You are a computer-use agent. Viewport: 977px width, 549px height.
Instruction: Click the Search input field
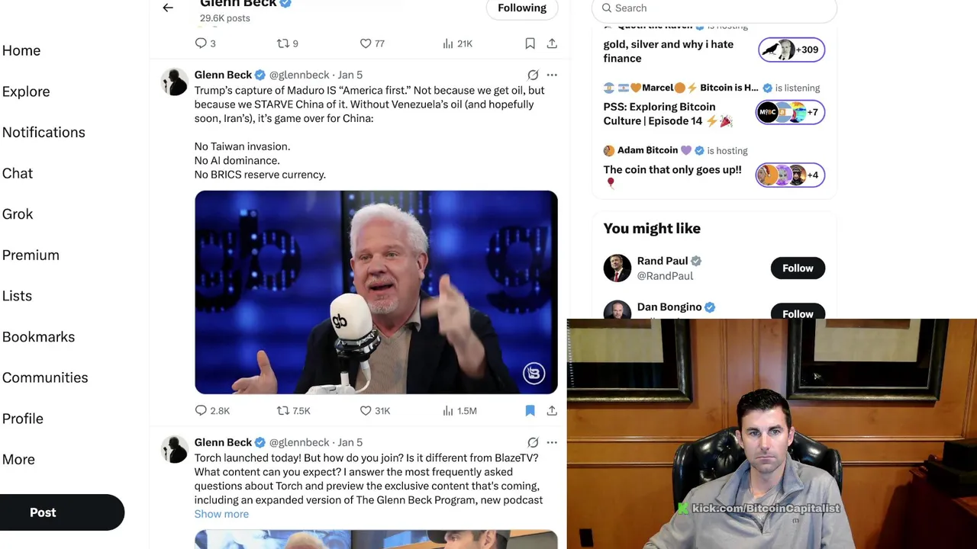point(714,8)
